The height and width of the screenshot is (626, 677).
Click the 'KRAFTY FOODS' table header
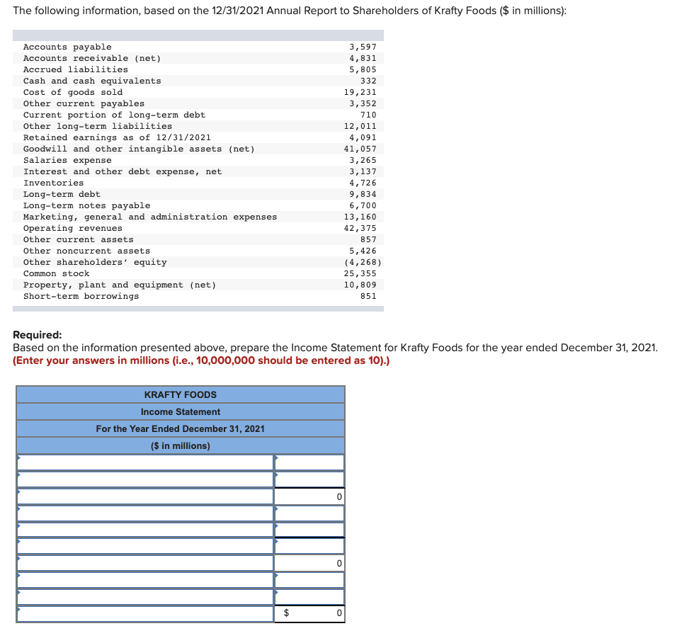tap(181, 394)
